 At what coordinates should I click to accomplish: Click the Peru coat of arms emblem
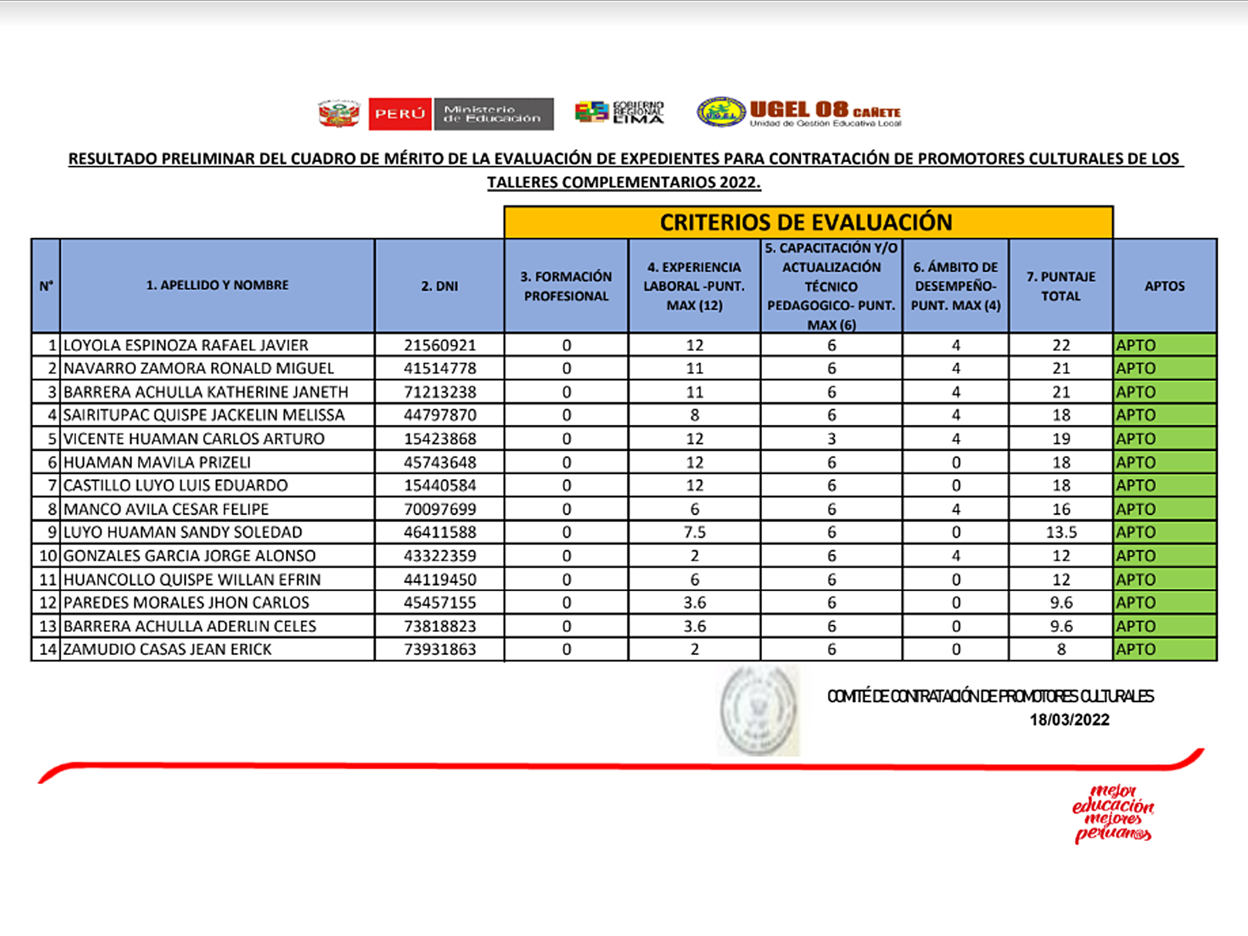339,114
